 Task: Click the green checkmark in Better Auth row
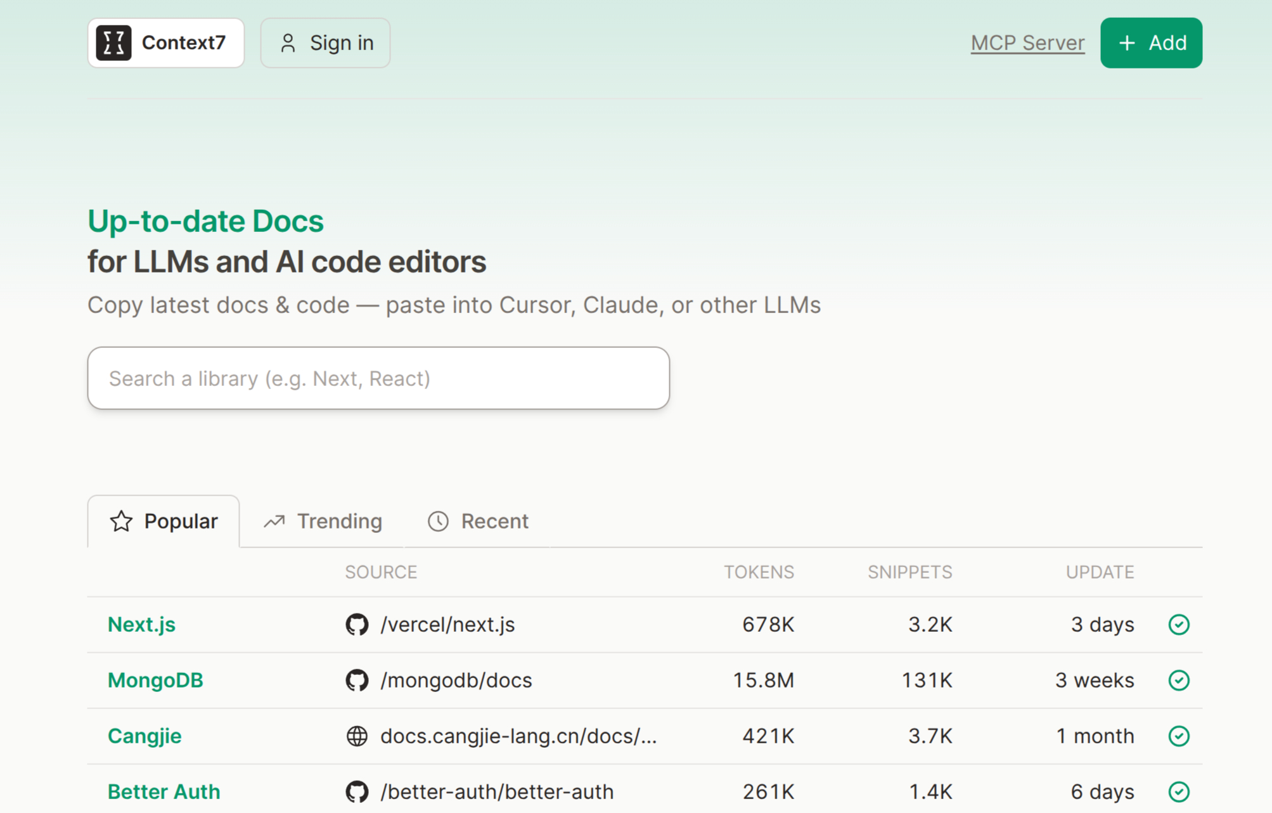click(x=1178, y=791)
